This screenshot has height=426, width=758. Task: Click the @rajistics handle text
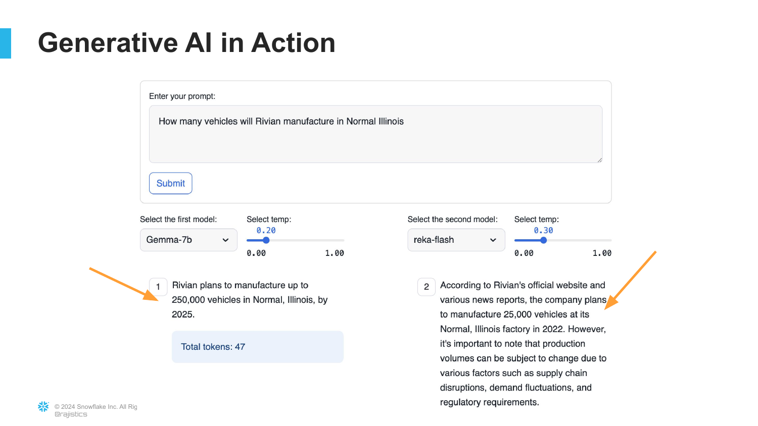point(71,414)
